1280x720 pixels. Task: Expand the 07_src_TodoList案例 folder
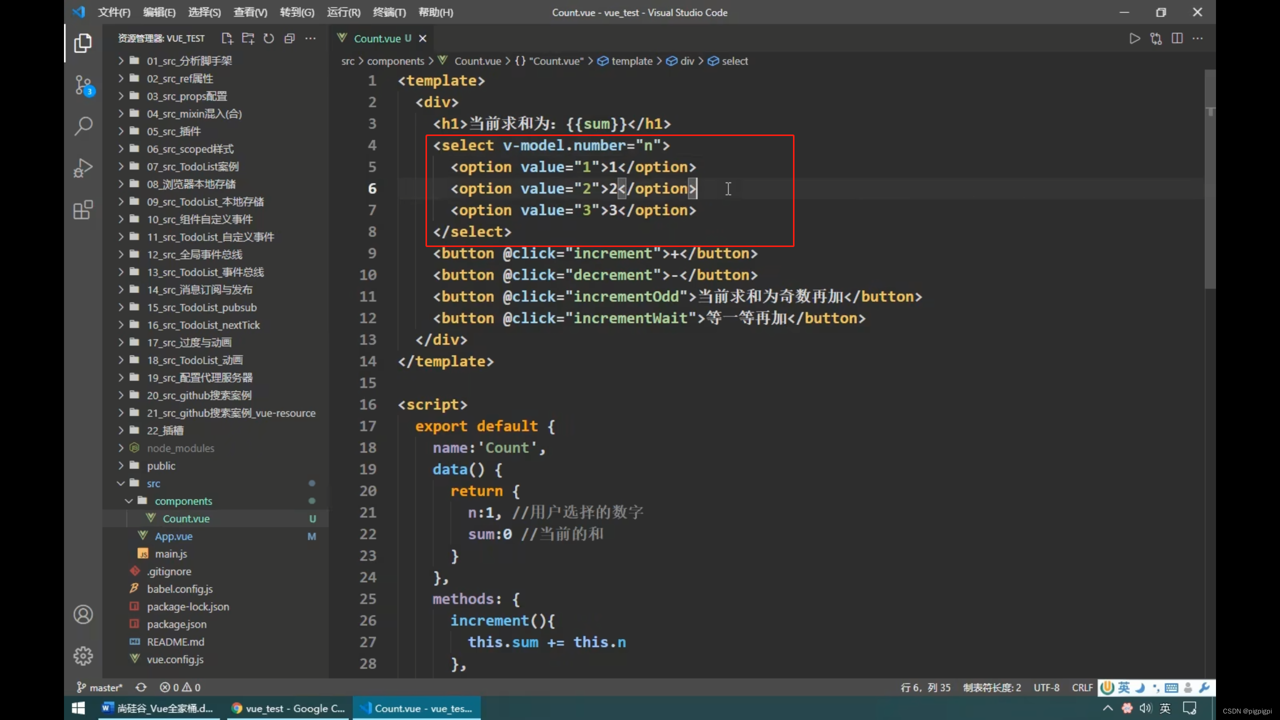216,166
